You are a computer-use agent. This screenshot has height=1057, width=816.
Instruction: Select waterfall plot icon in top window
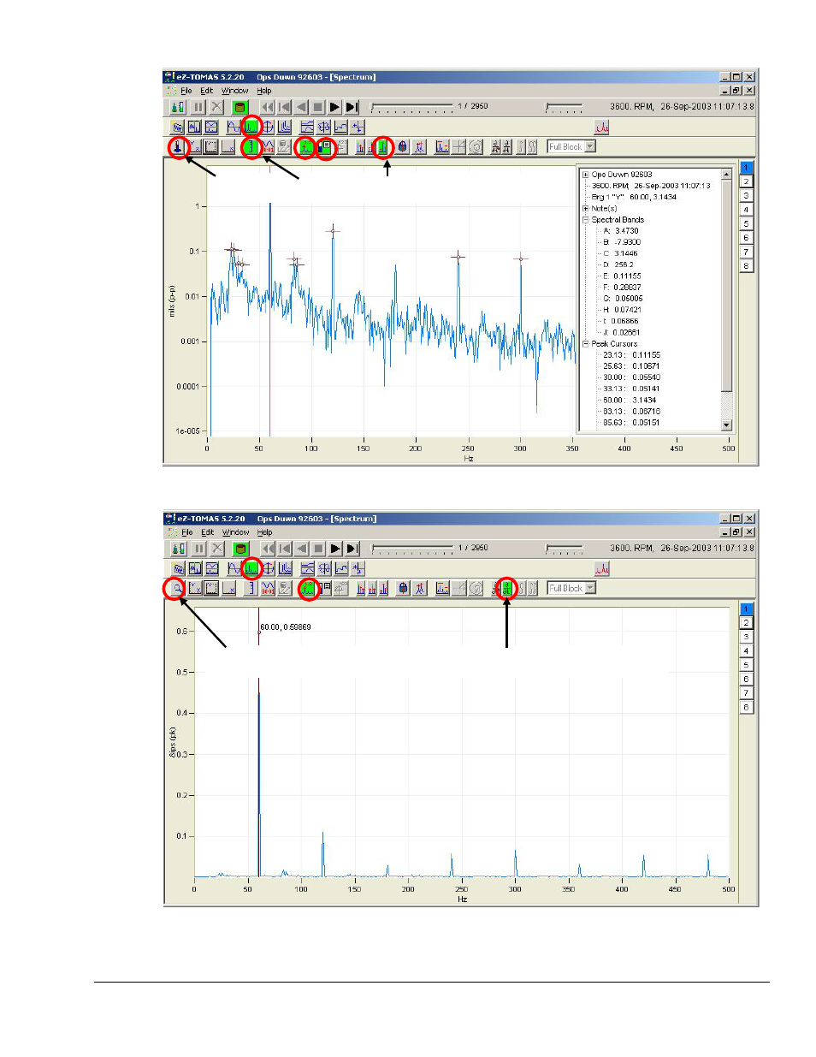point(285,127)
